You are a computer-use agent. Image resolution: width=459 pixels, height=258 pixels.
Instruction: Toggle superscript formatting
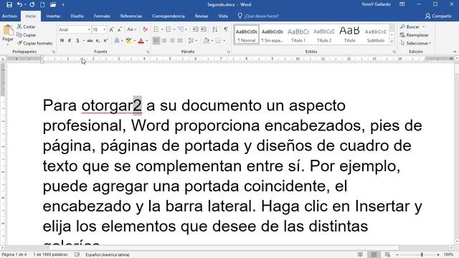[105, 41]
